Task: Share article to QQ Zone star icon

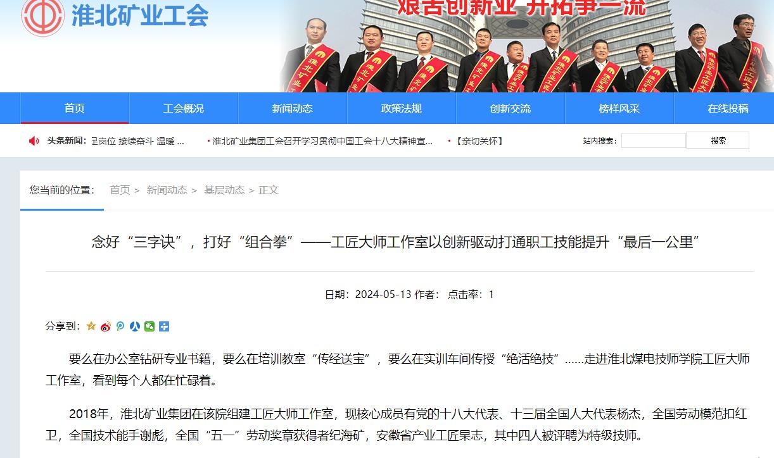Action: point(91,326)
